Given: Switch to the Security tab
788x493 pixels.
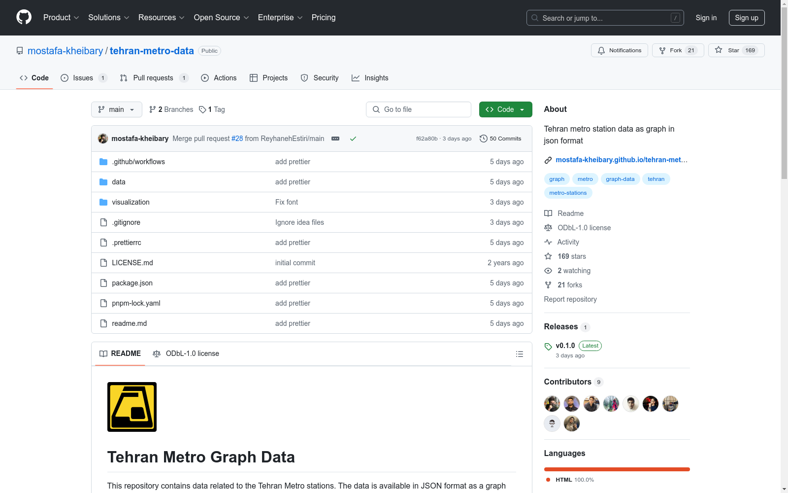Looking at the screenshot, I should 320,78.
